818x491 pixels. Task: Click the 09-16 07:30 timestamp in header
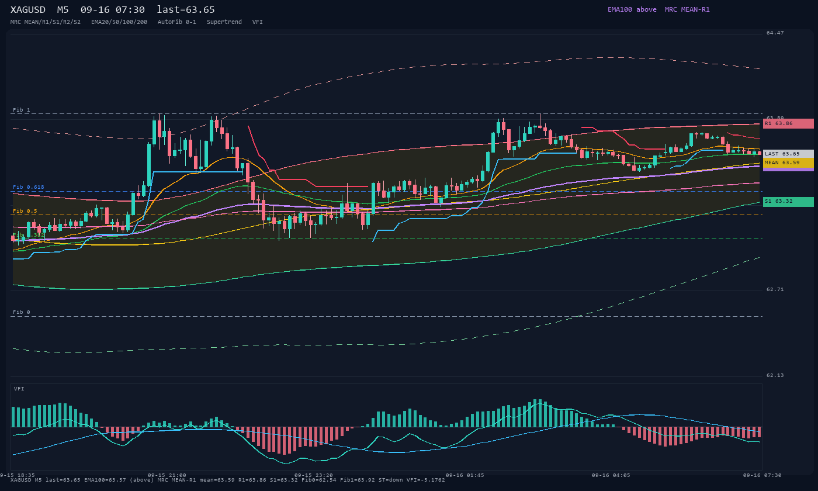(113, 10)
